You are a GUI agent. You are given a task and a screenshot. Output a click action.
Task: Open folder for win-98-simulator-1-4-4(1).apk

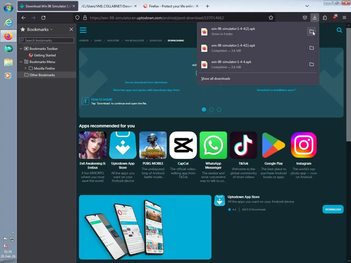coord(312,48)
